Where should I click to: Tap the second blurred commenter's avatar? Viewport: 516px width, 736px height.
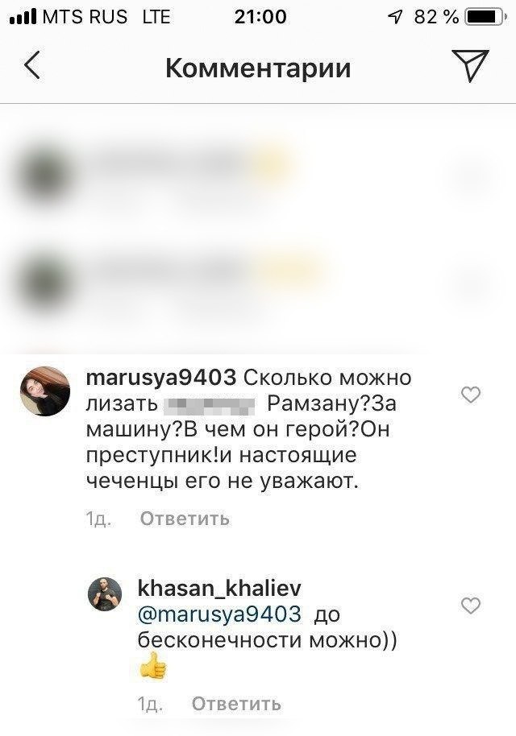coord(44,283)
